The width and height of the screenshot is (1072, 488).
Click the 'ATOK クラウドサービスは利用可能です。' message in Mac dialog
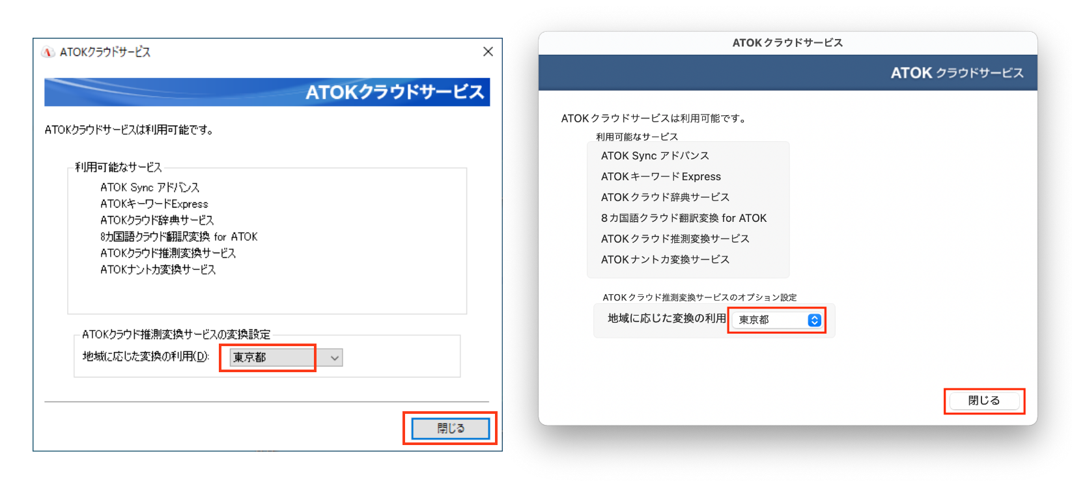pyautogui.click(x=654, y=118)
